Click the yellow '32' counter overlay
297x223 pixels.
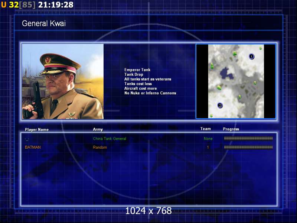tap(14, 5)
